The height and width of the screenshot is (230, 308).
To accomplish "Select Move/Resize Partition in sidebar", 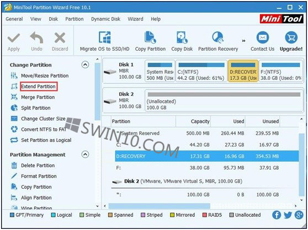I will pos(45,76).
